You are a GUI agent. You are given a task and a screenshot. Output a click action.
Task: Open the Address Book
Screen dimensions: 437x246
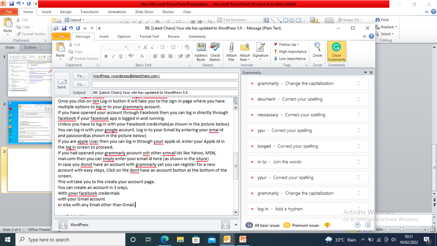(x=201, y=52)
